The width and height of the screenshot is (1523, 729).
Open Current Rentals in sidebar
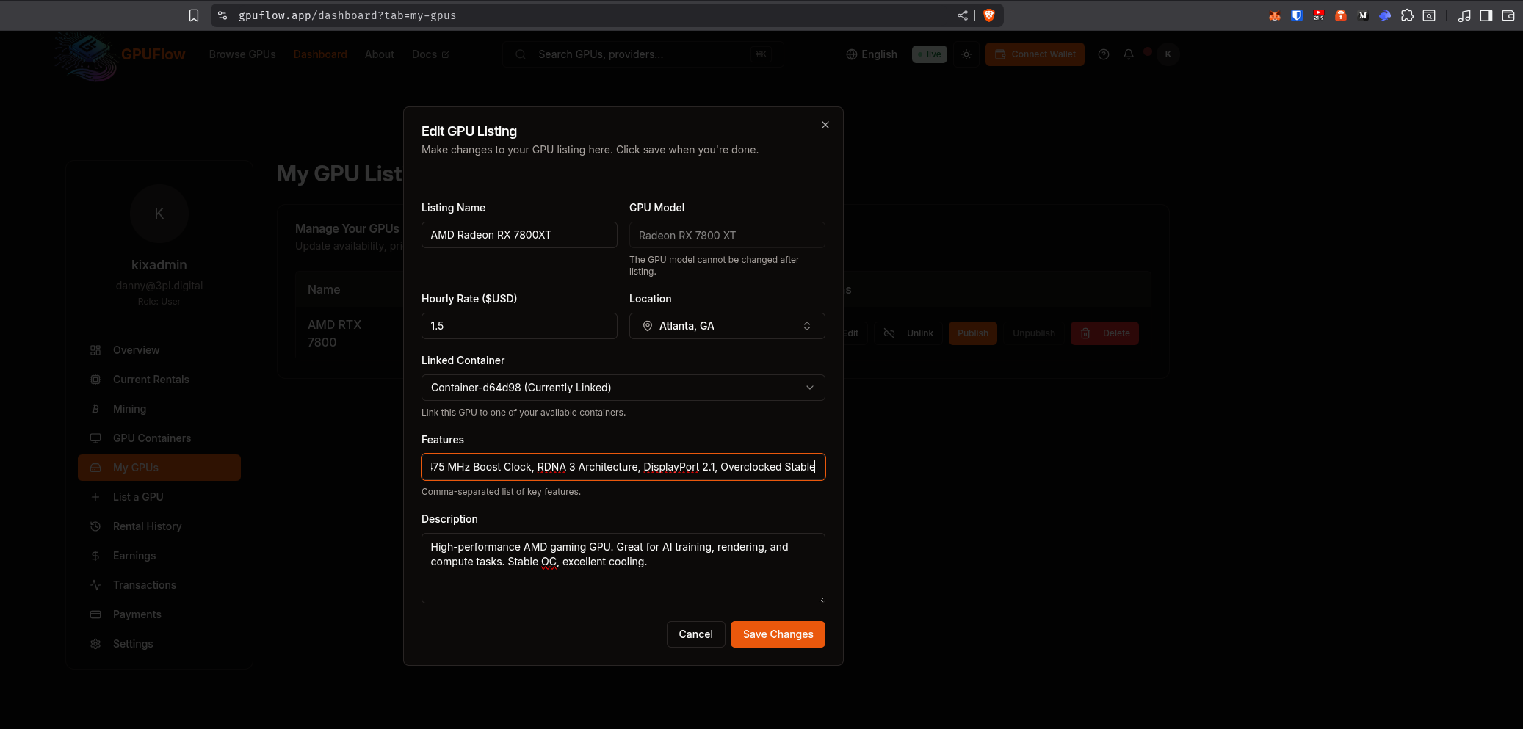[x=159, y=380]
